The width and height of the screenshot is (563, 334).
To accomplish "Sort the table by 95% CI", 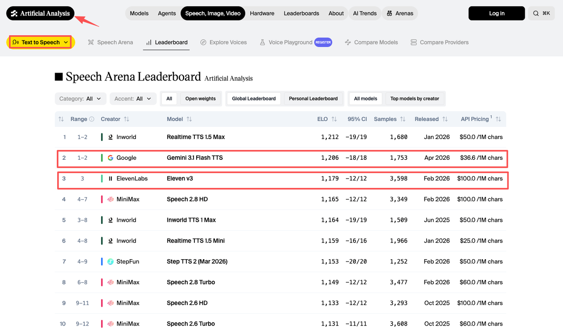I will pyautogui.click(x=357, y=119).
